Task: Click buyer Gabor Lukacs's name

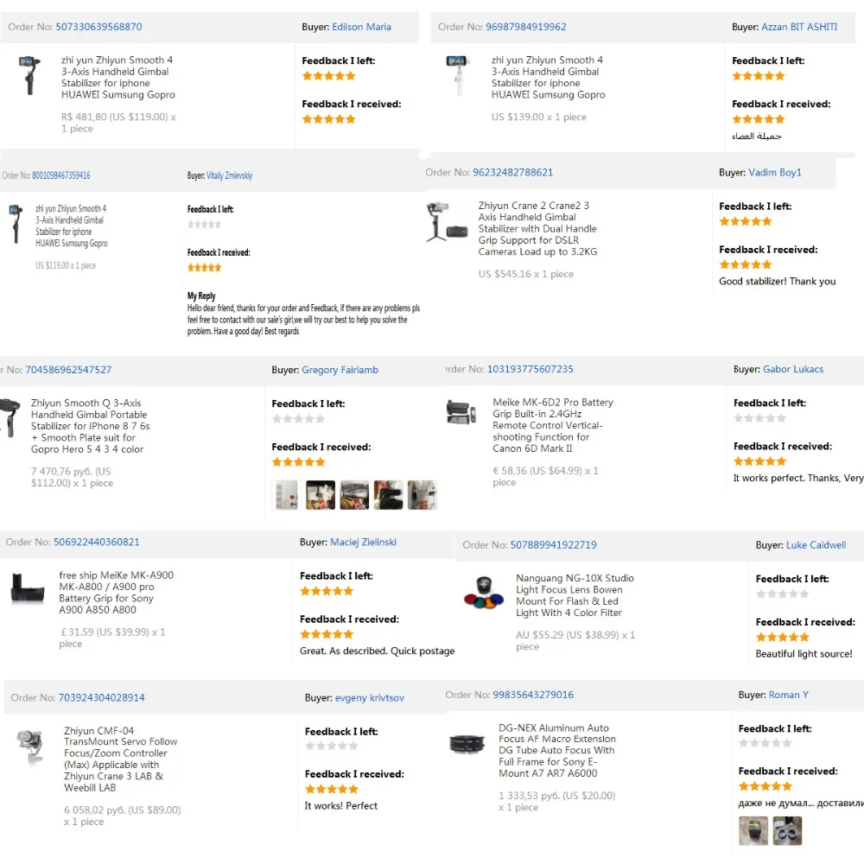Action: tap(792, 369)
